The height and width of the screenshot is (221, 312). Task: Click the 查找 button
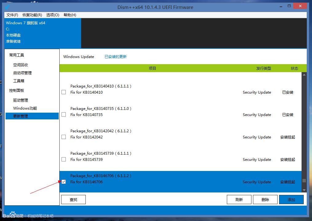(x=73, y=200)
